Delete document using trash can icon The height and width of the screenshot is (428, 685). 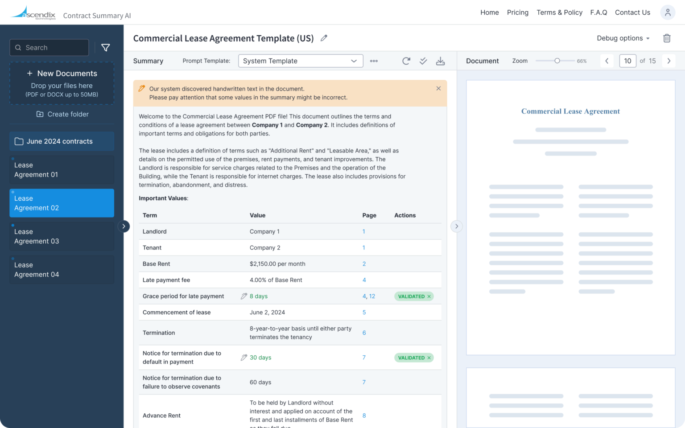point(667,38)
